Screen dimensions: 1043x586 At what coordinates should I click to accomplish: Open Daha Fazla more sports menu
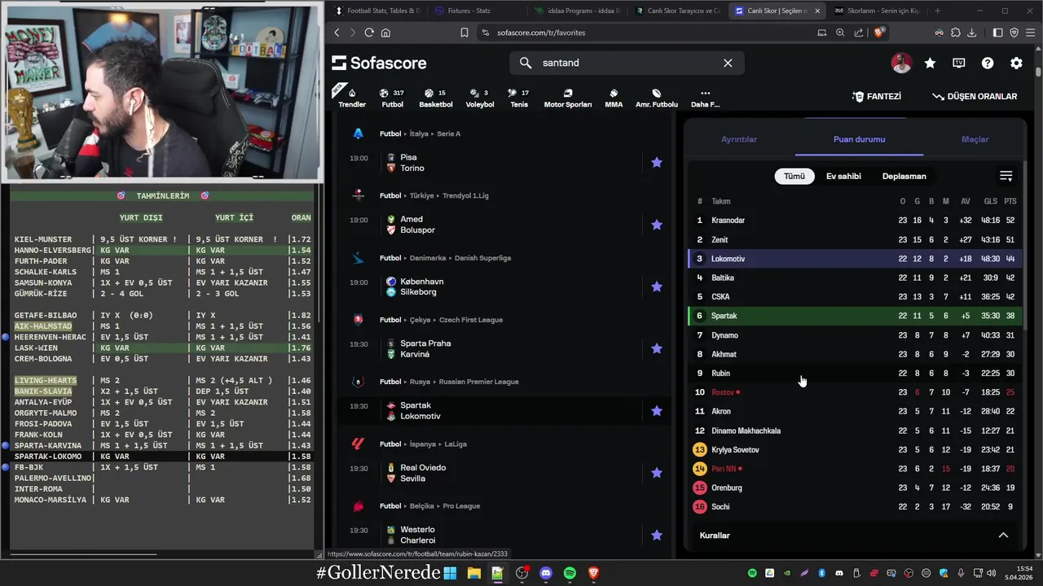[x=705, y=98]
